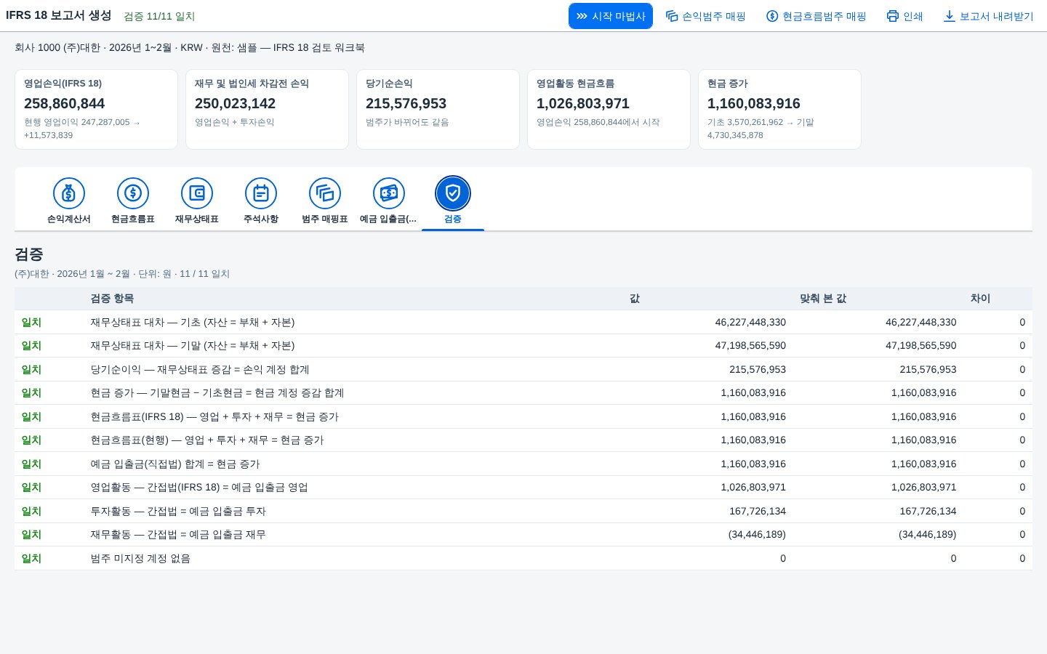Select the 현금 증가 summary card
Screen dimensions: 1047x654
(x=779, y=110)
